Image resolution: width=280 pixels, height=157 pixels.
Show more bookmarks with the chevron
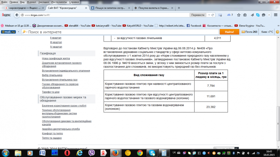click(x=278, y=26)
